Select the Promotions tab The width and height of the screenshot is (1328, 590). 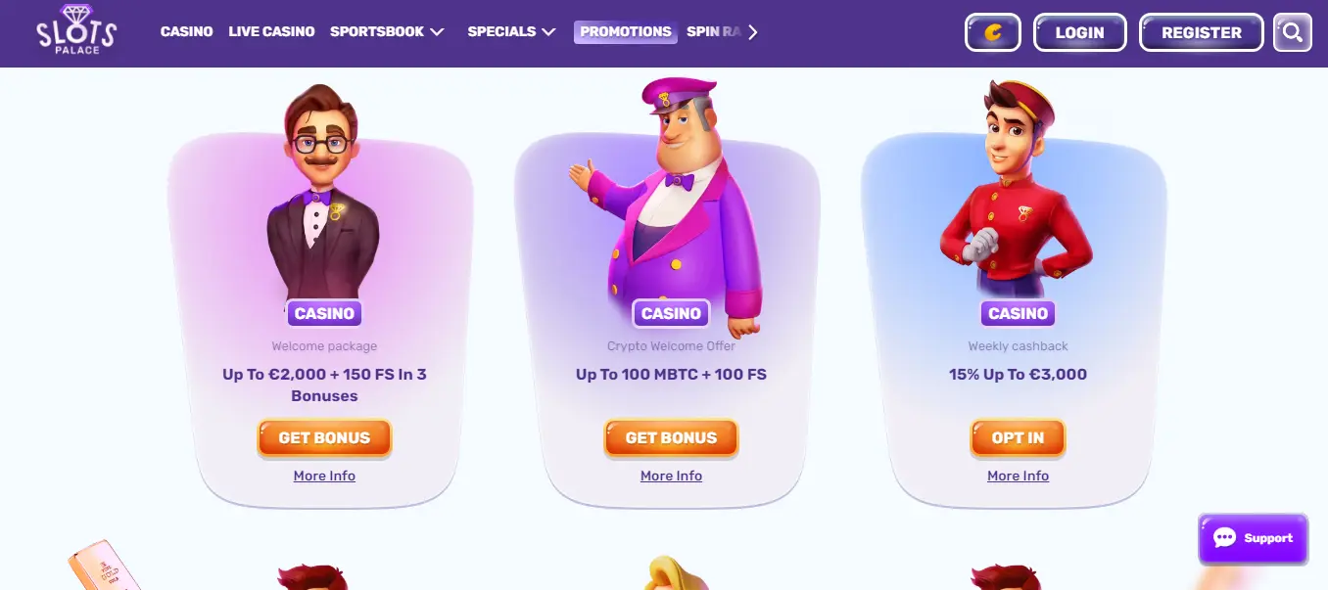(x=626, y=31)
